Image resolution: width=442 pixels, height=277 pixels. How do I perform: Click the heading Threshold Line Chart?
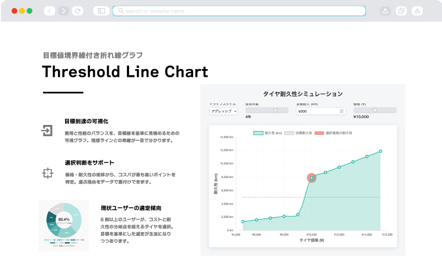click(x=125, y=72)
